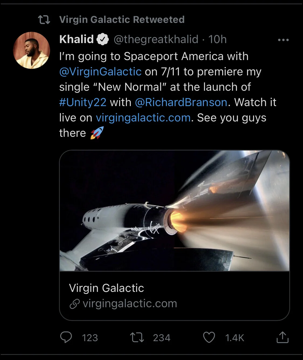Click the link icon beside virgingalactic.com in card
The height and width of the screenshot is (360, 303).
[75, 304]
